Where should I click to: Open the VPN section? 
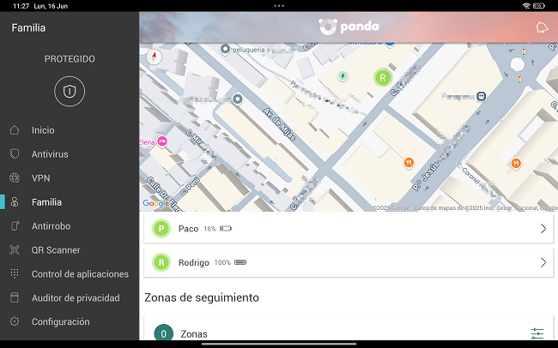41,178
